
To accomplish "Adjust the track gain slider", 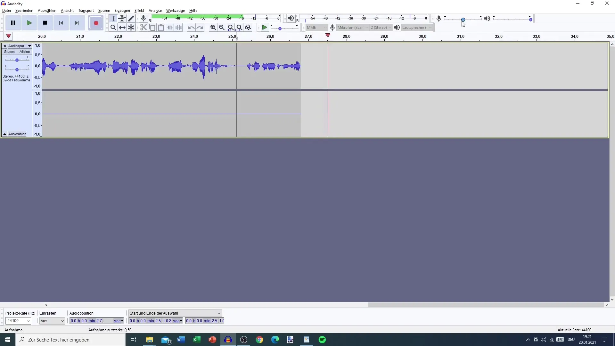I will [17, 60].
